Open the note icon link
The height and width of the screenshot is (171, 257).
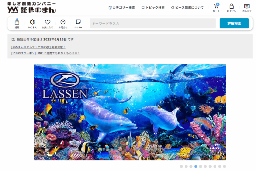point(78,24)
